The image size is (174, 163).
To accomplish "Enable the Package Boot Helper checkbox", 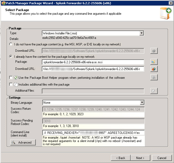I will [11, 78].
